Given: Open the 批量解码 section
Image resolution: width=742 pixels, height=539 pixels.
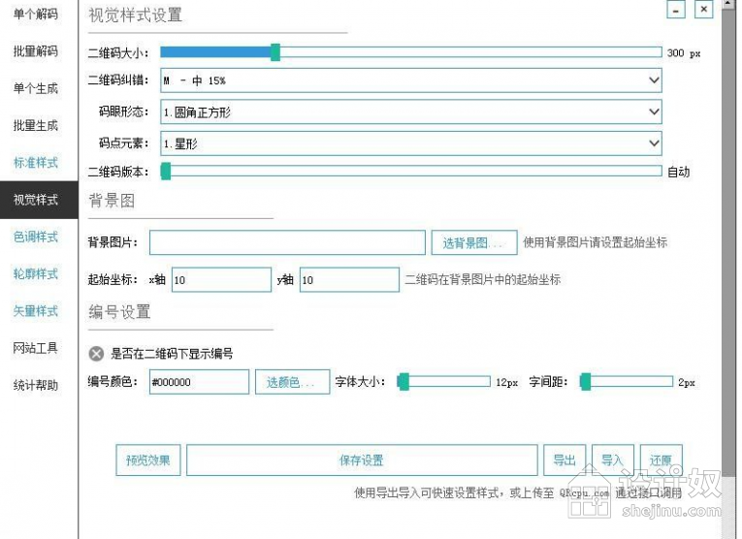Looking at the screenshot, I should (36, 50).
